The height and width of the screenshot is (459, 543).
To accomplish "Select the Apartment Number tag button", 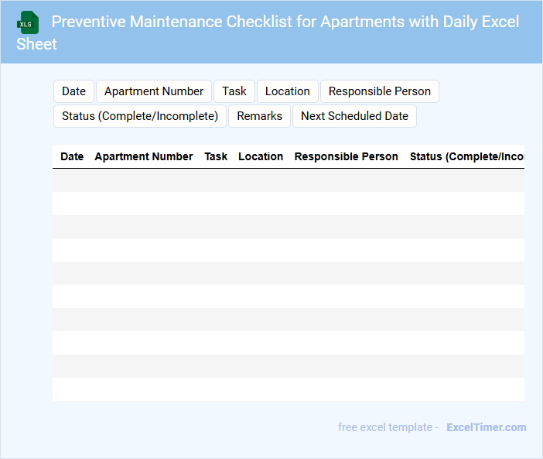I will (154, 91).
